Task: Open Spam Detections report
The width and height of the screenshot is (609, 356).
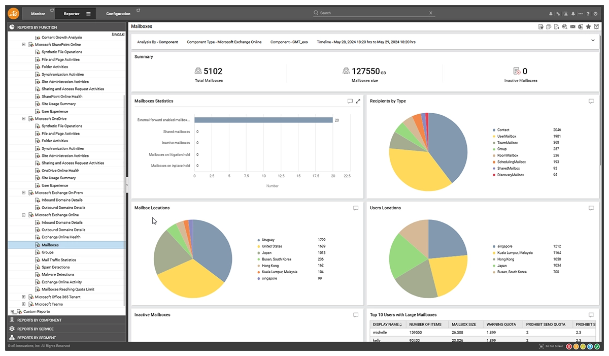Action: (56, 267)
